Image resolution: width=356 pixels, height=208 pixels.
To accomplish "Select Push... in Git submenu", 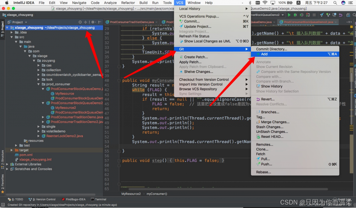I will click(295, 164).
